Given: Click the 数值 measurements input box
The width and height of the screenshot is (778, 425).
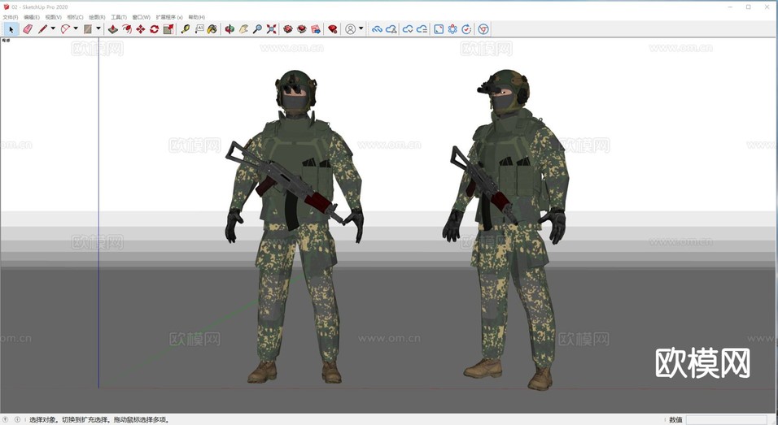Looking at the screenshot, I should [x=727, y=419].
